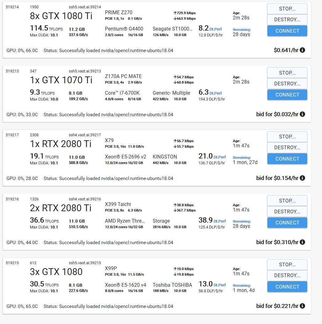Select the DLPerf label next to 21.0

220,157
